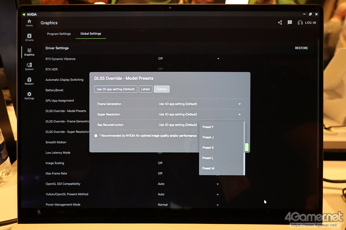Click the Redeem gift icon

click(29, 80)
